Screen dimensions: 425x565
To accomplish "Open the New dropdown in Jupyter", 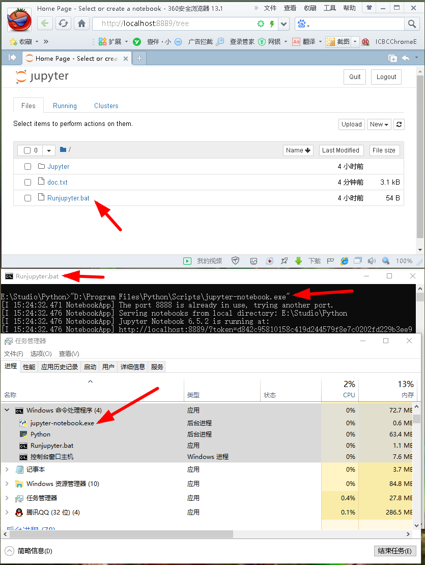I will (379, 124).
